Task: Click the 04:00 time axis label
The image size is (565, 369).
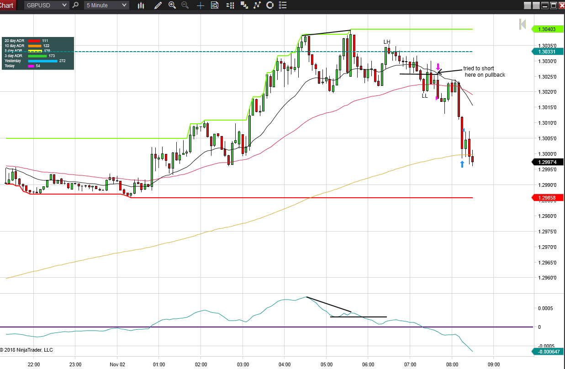Action: pos(285,364)
